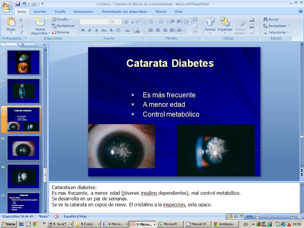Click zoom in plus button
This screenshot has height=228, width=304.
tap(292, 216)
